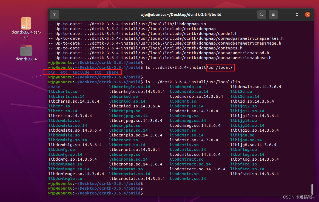Click 'libdcmiod.so' entry
This screenshot has height=202, width=319.
(124, 96)
